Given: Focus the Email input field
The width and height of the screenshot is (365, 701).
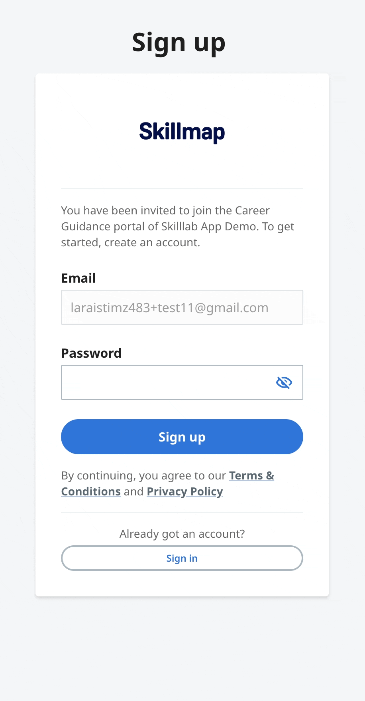Looking at the screenshot, I should (182, 307).
